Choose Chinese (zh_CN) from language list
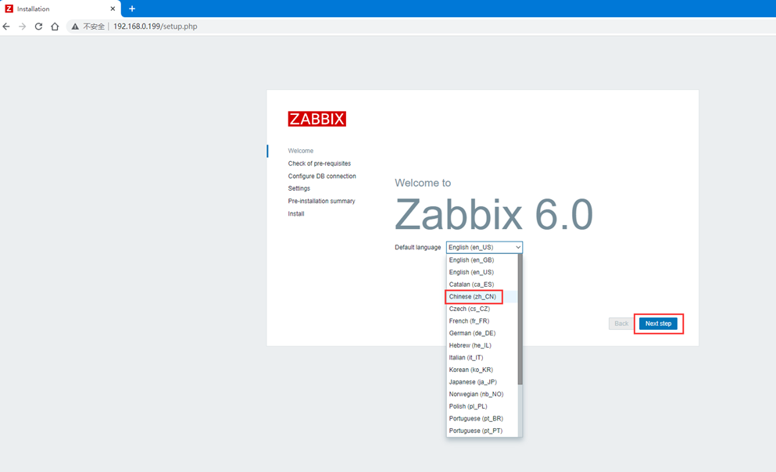776x472 pixels. tap(481, 297)
